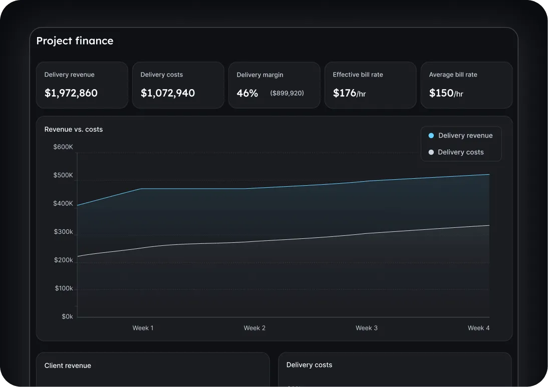Click the $500K axis label
The height and width of the screenshot is (387, 548).
(x=63, y=175)
